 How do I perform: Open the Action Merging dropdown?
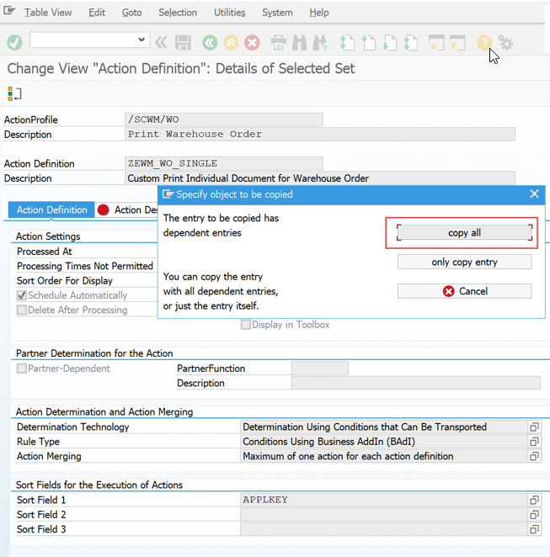(534, 456)
